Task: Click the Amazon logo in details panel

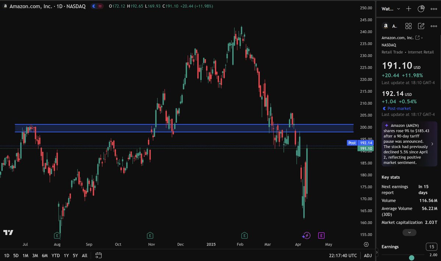Action: [x=386, y=26]
